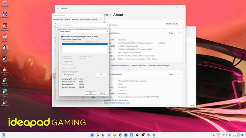The height and width of the screenshot is (138, 246).
Task: Open System protection link
Action: point(138,66)
